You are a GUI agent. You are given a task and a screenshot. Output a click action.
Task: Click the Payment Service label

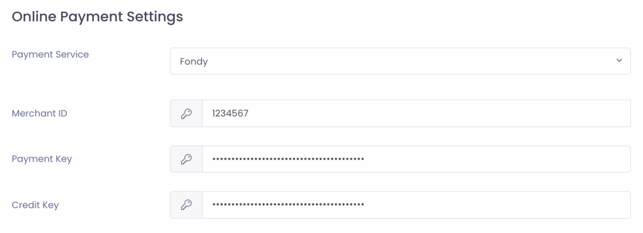point(50,55)
